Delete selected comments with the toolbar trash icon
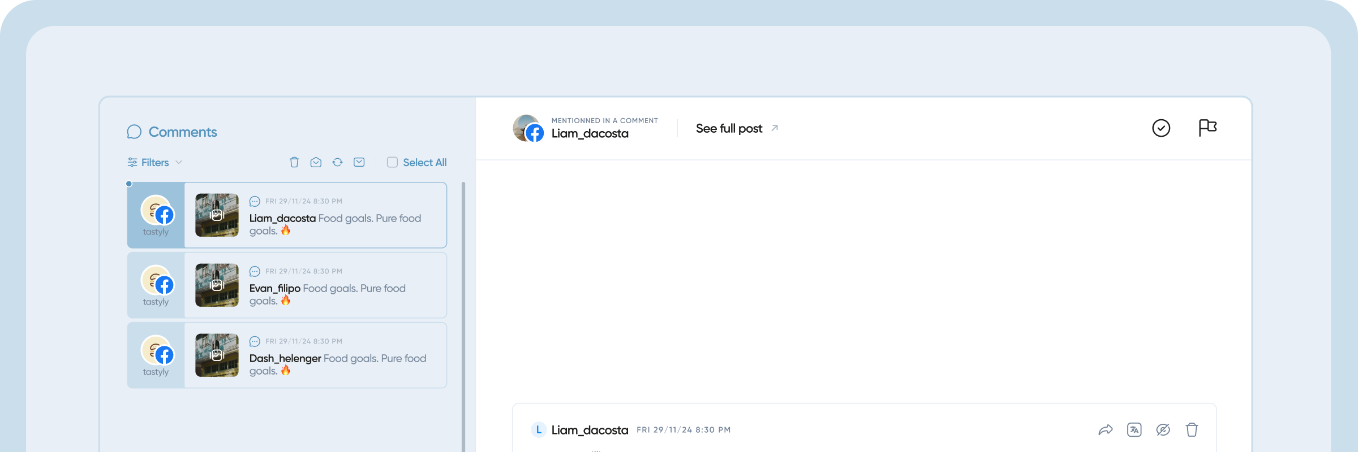 coord(294,162)
